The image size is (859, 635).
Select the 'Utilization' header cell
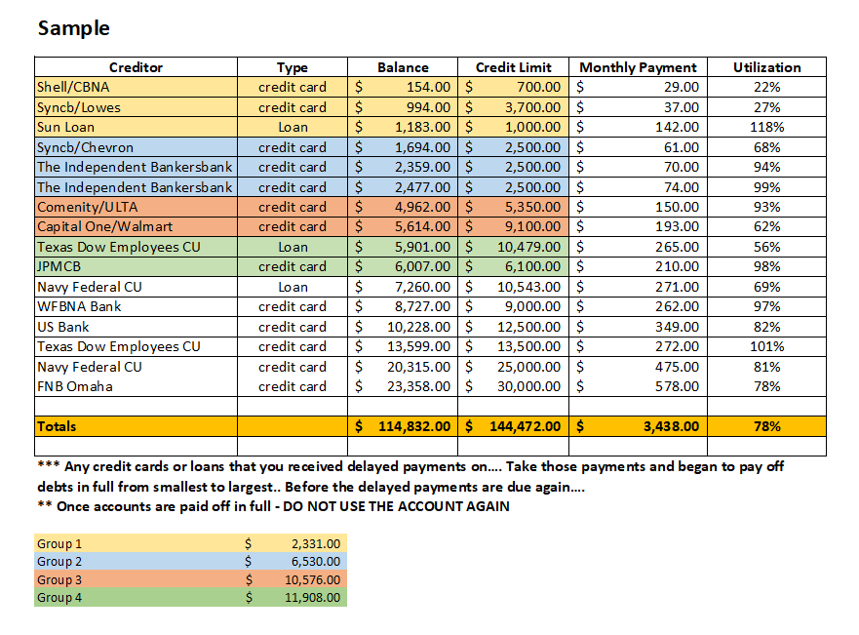point(767,67)
